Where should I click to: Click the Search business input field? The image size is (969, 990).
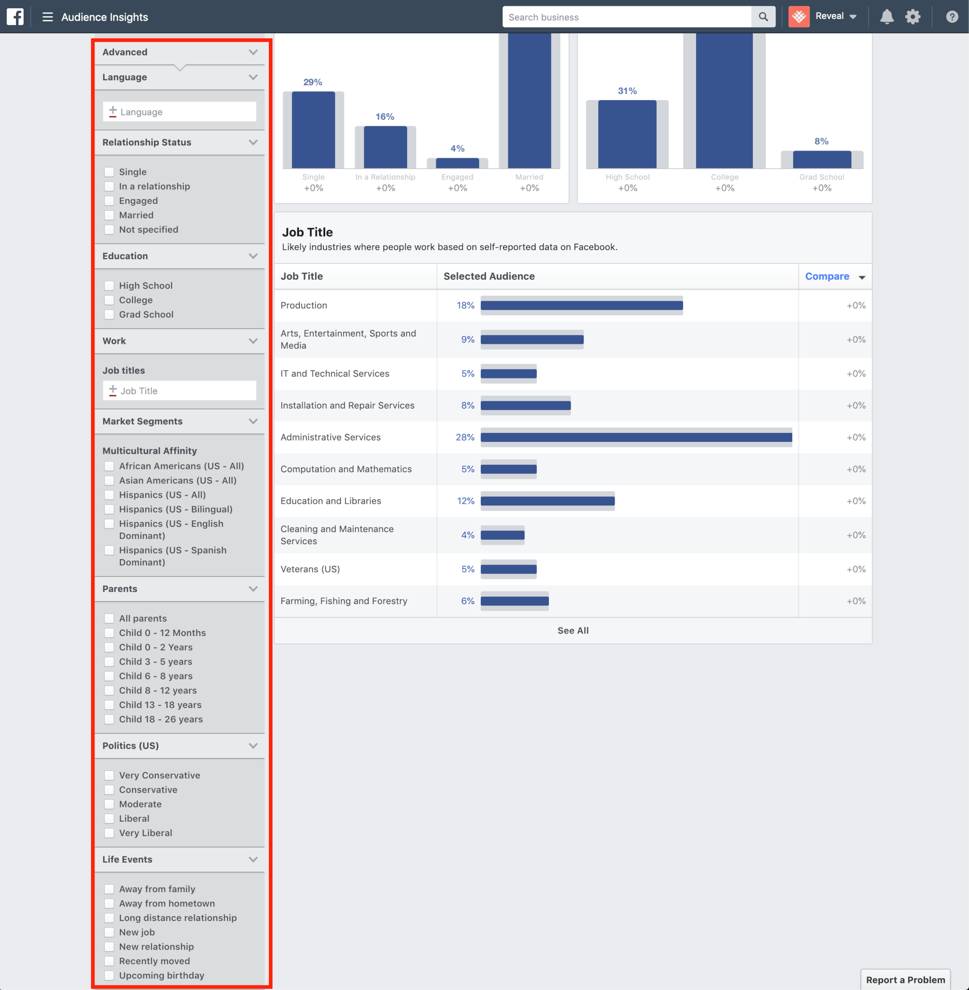click(x=626, y=17)
